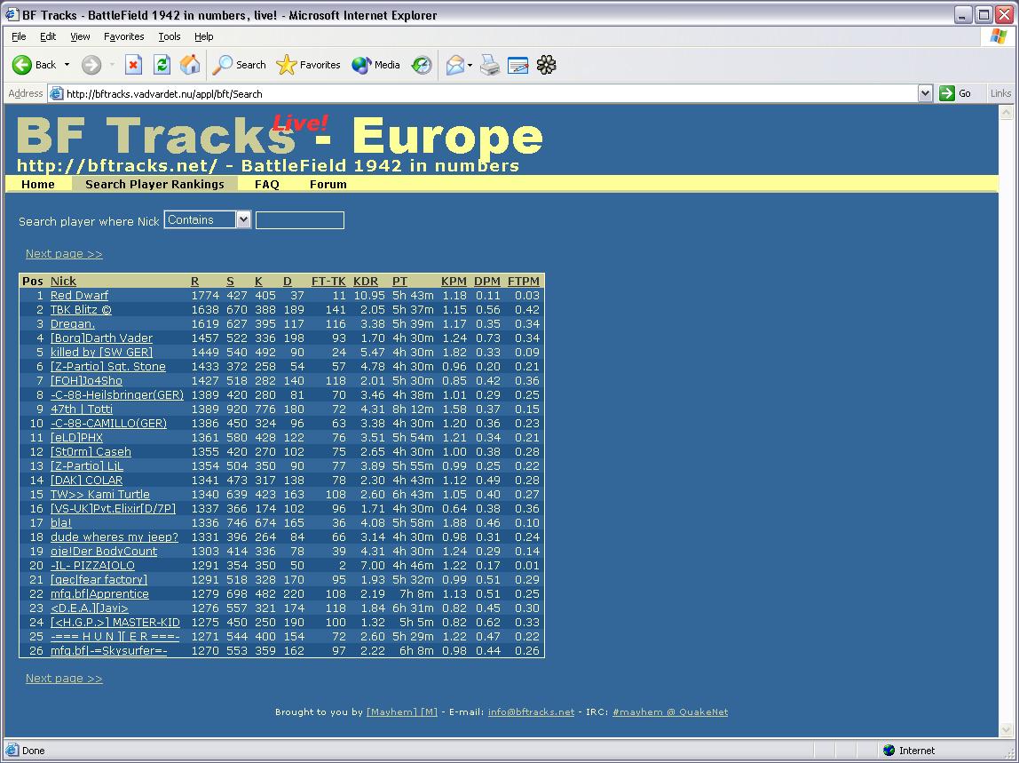Click the flower-shaped toolbar icon
This screenshot has height=763, width=1019.
(547, 64)
